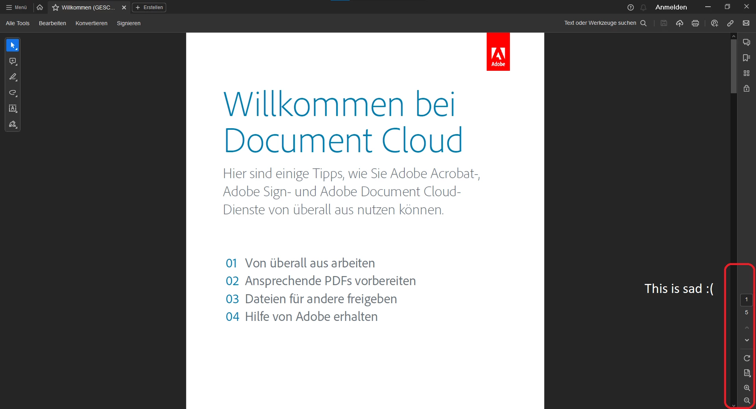Screen dimensions: 756x409
Task: Click the save disk icon
Action: 664,23
